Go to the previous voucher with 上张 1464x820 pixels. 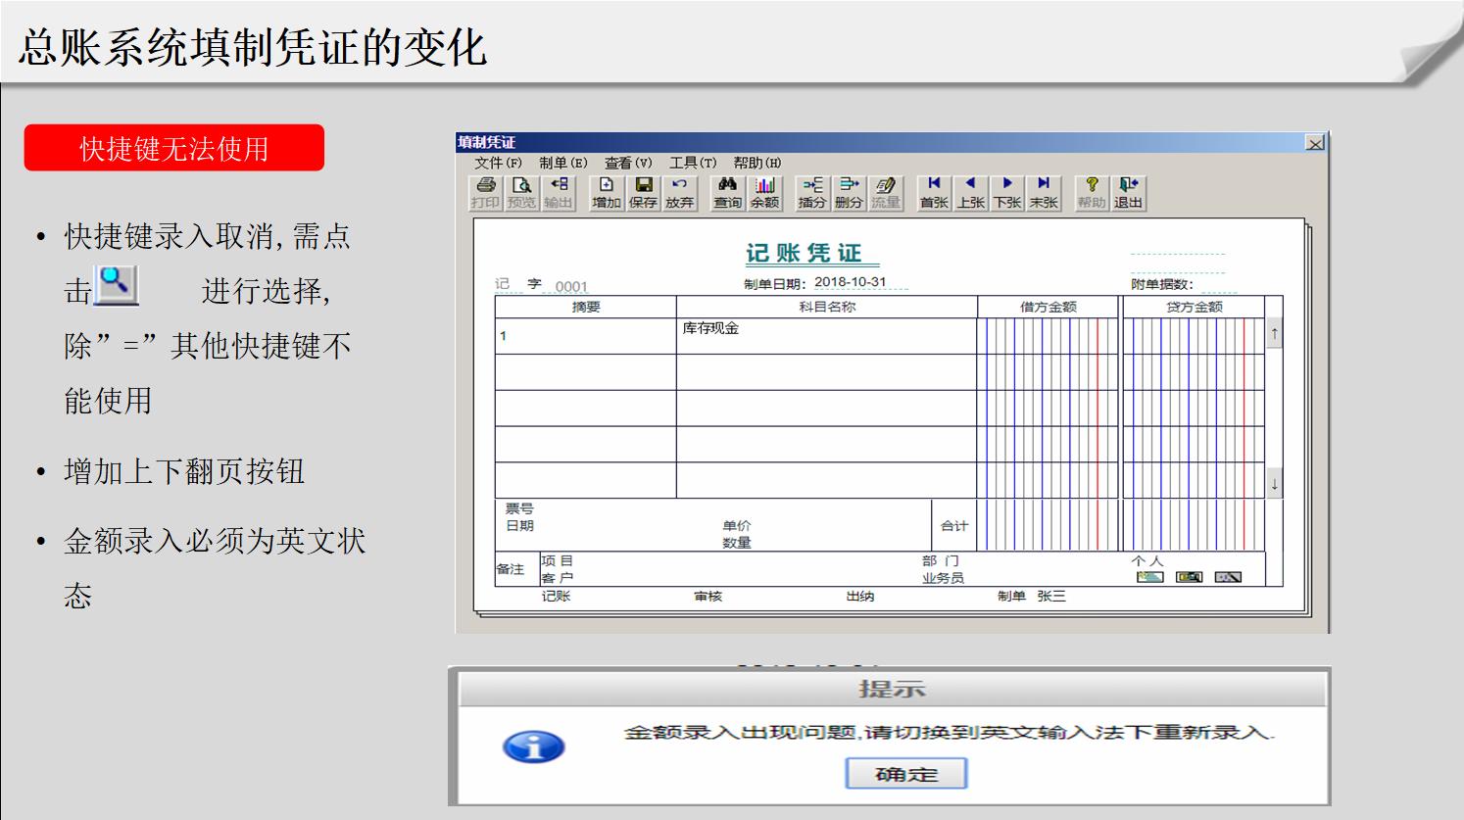(x=970, y=192)
